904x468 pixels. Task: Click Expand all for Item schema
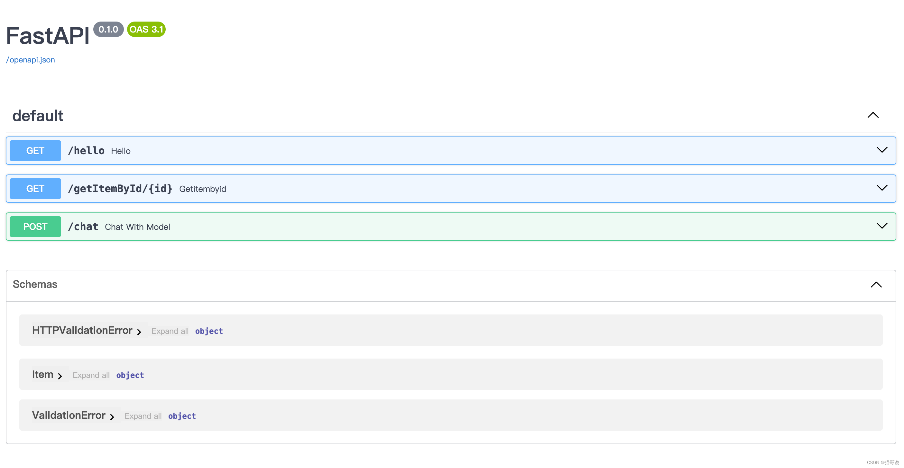click(x=91, y=375)
